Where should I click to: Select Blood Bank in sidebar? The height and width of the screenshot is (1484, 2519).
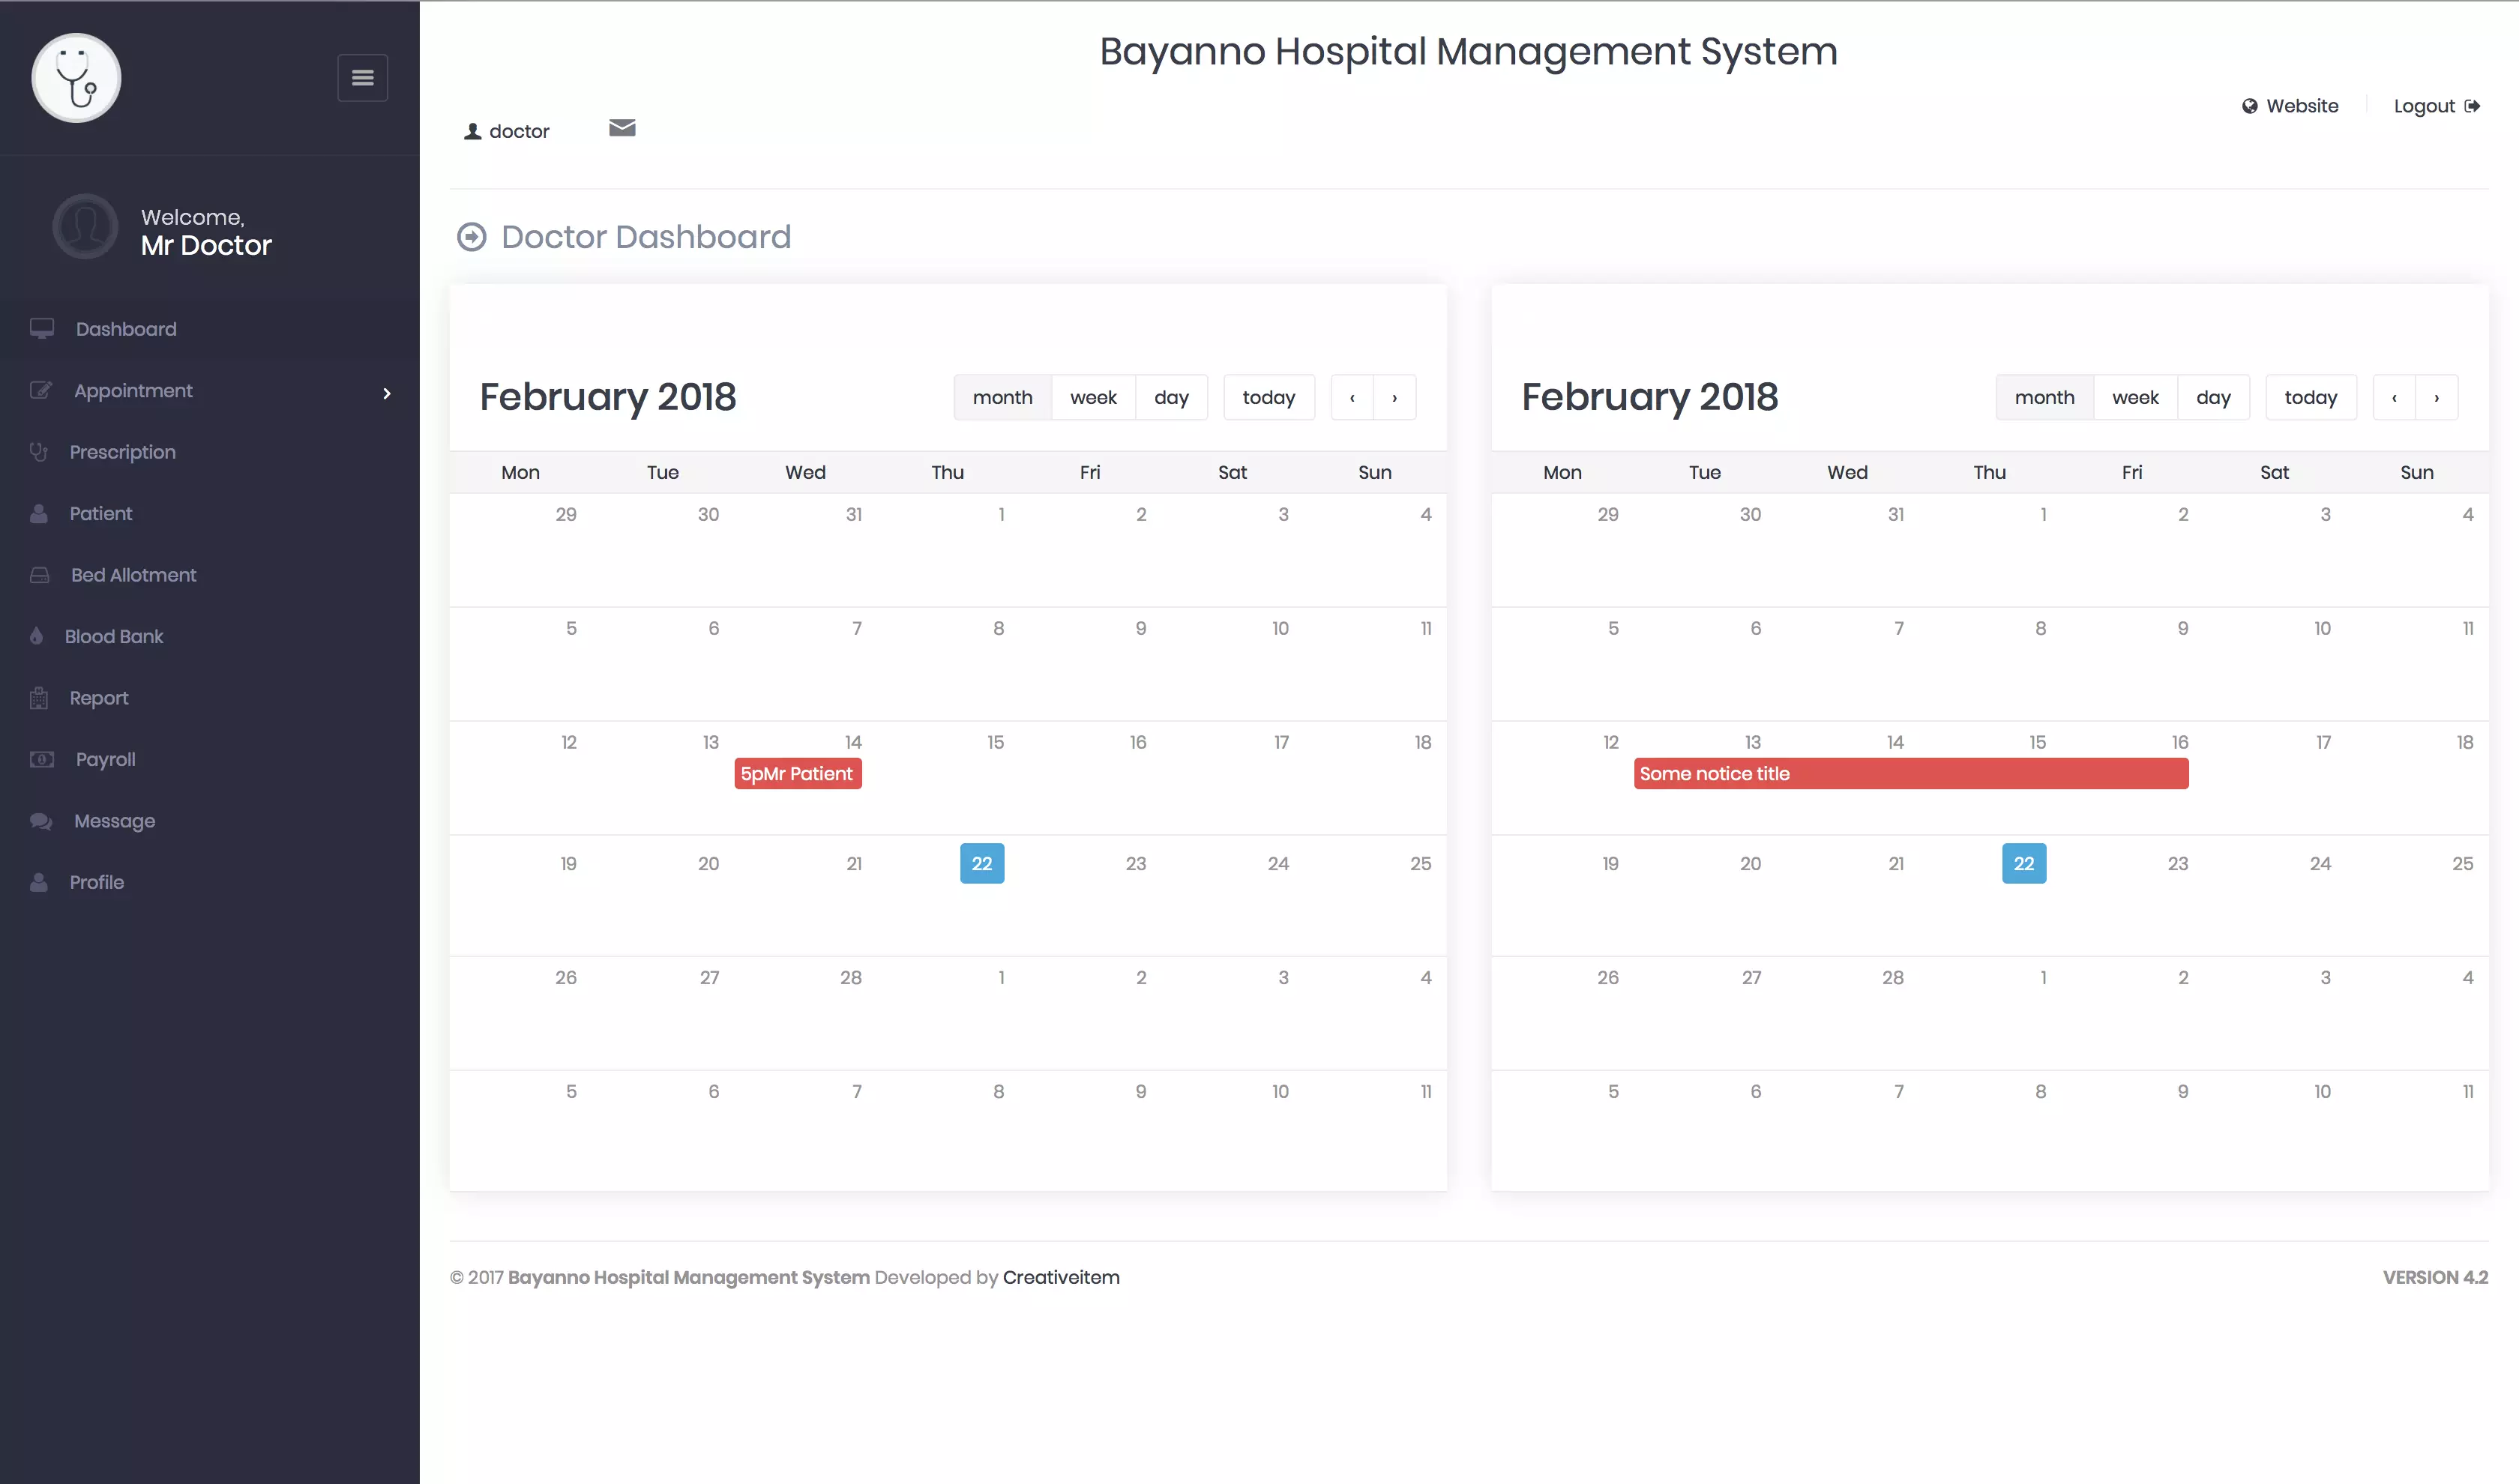coord(114,636)
